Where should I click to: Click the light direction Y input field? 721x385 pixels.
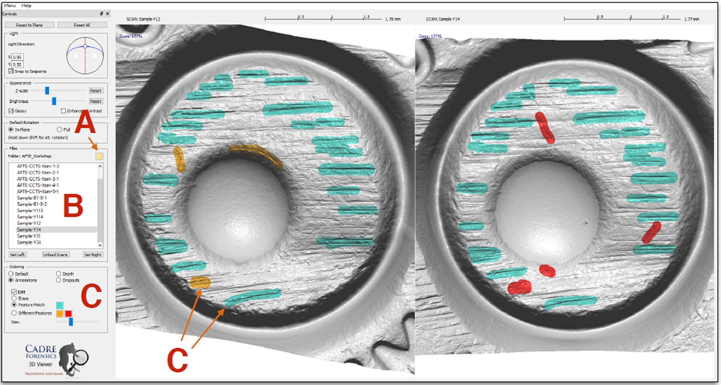pyautogui.click(x=18, y=64)
